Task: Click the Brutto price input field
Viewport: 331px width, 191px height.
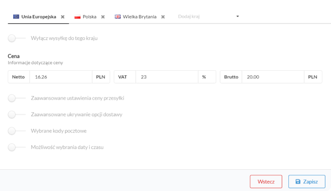Action: coord(273,77)
